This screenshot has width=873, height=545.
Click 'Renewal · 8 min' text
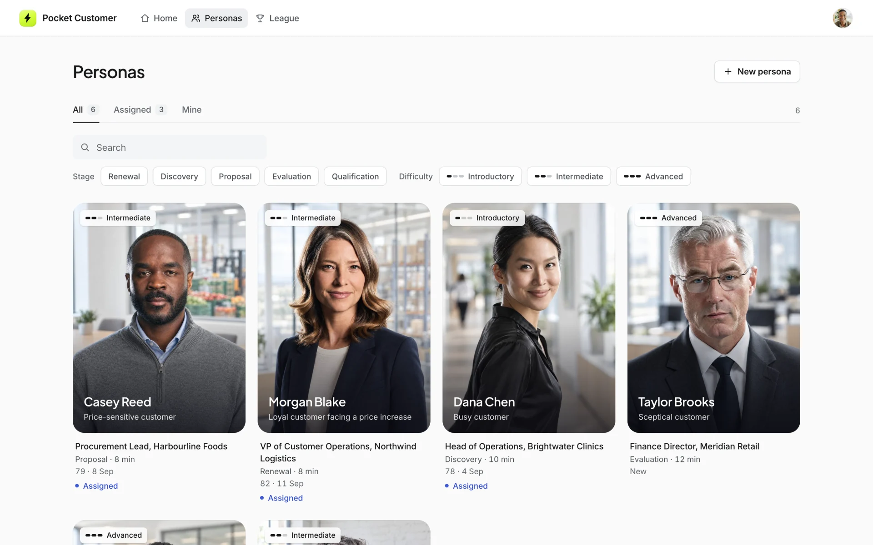289,471
